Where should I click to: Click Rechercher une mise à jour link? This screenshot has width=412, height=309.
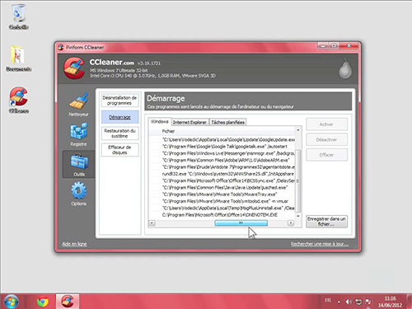pos(320,244)
